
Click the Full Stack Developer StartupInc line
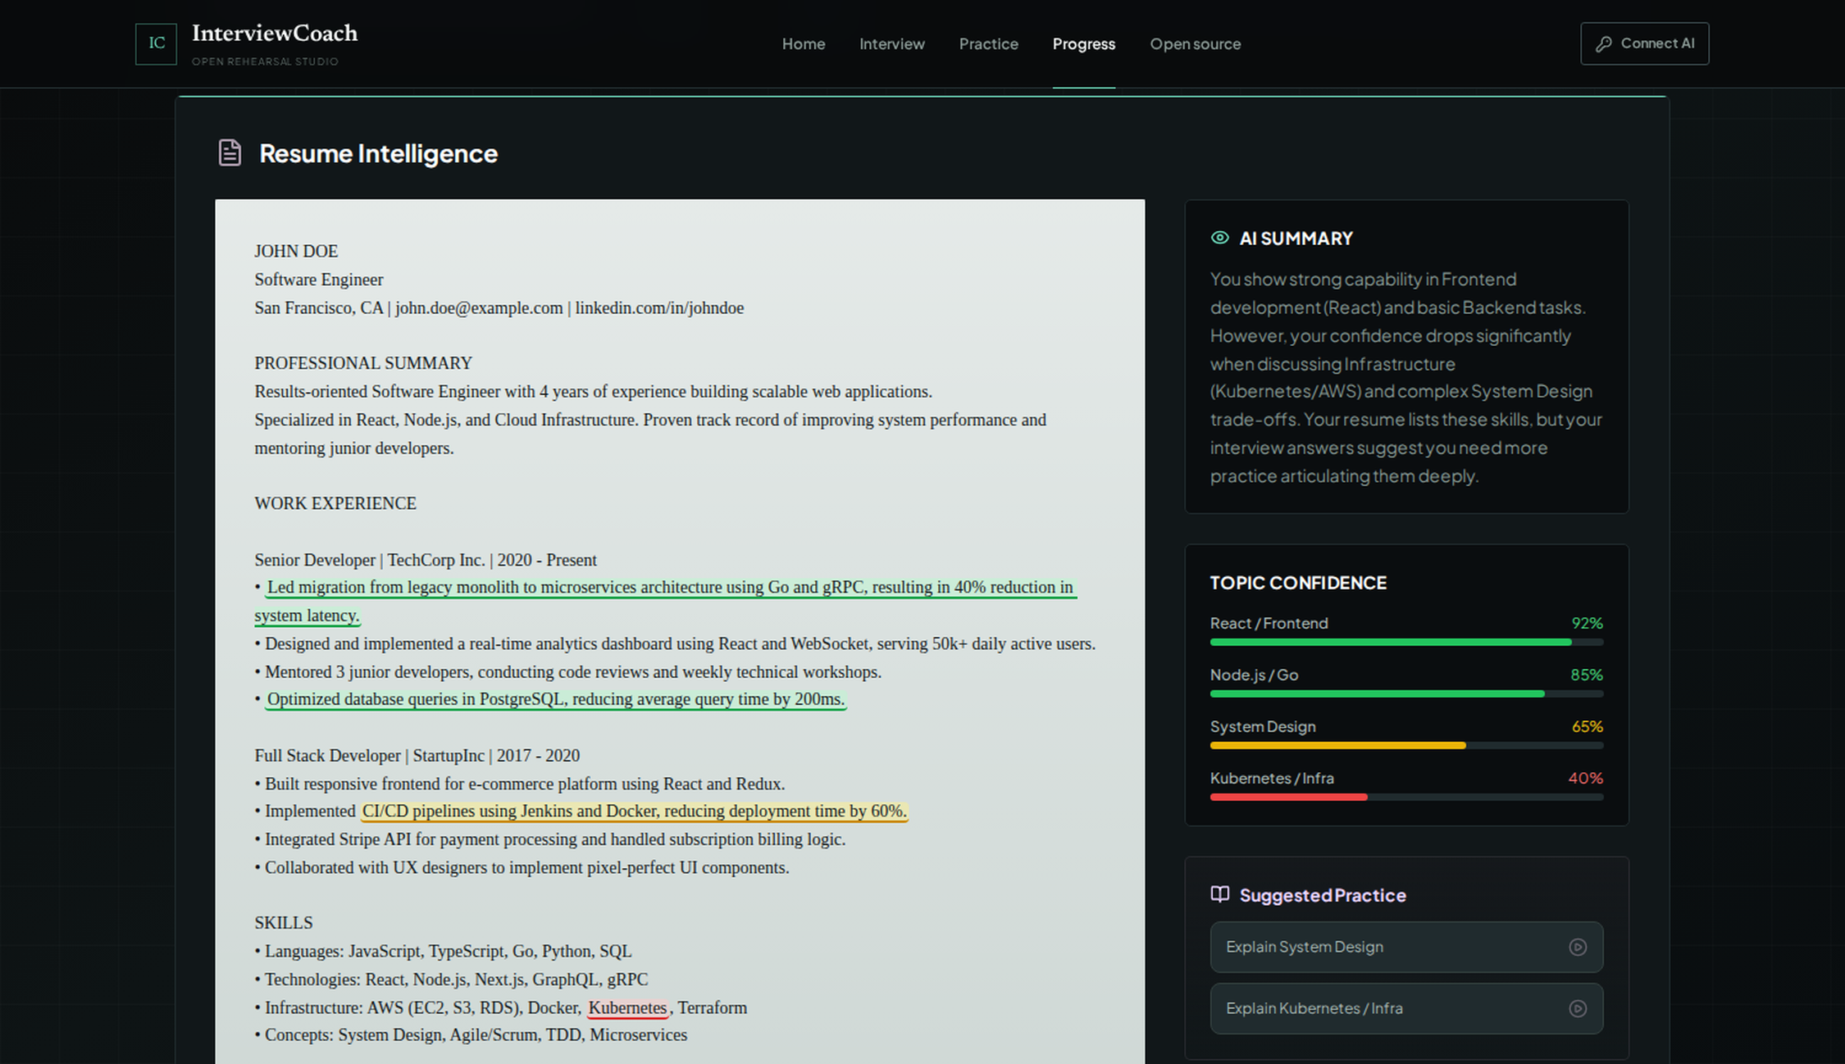(417, 756)
